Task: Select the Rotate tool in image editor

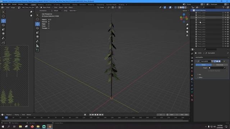Action: [3, 25]
